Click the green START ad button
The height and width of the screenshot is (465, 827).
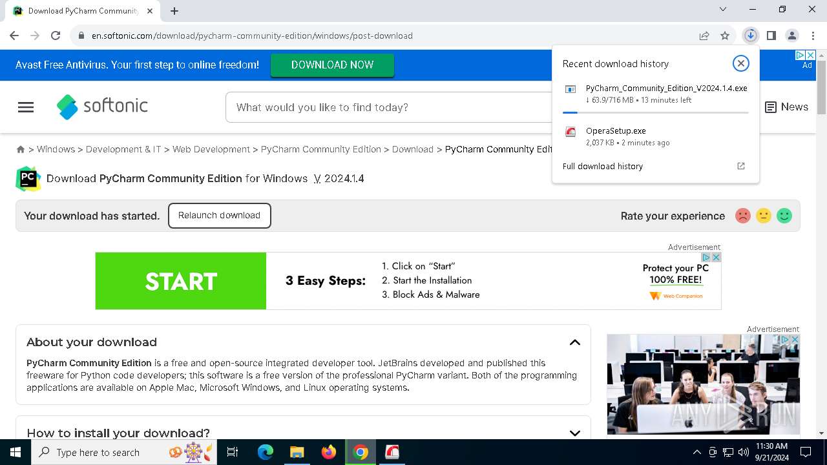click(181, 281)
